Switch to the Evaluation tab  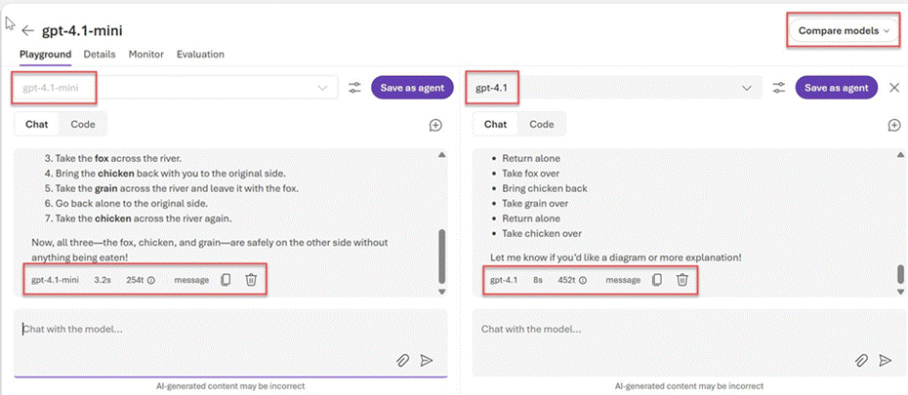[x=200, y=55]
